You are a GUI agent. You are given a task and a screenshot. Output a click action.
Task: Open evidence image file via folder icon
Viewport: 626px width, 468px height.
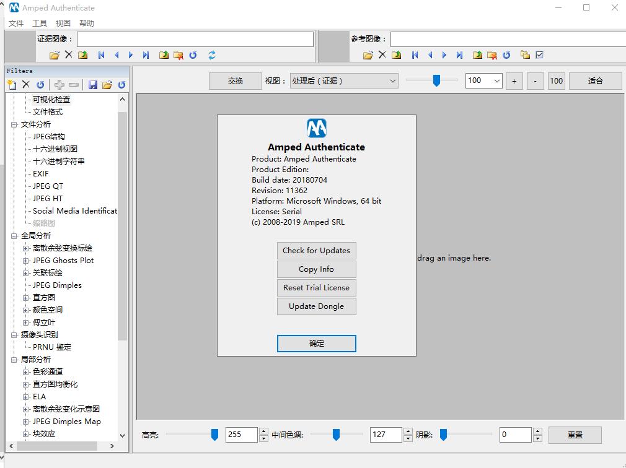tap(54, 55)
